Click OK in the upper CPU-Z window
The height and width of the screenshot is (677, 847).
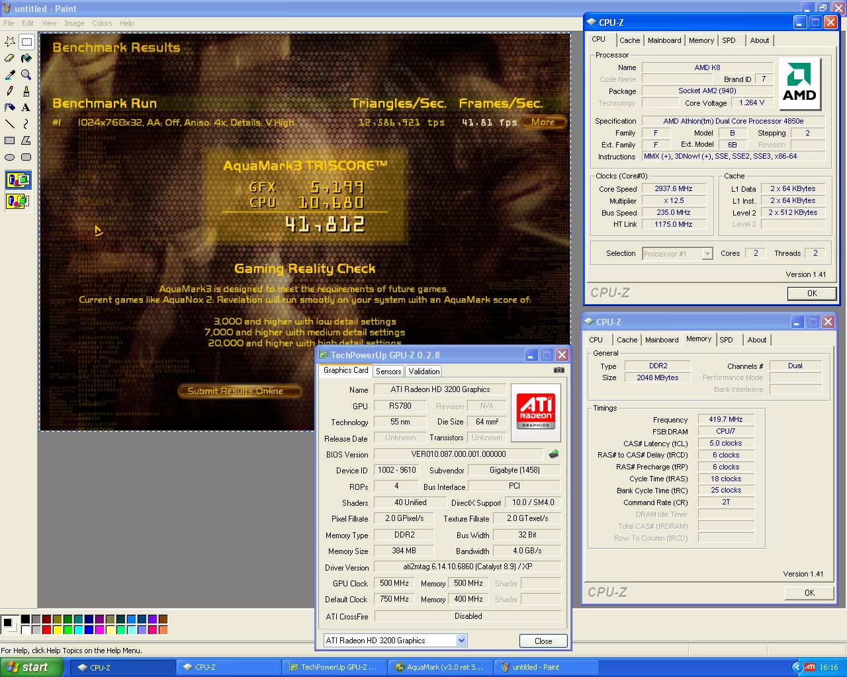click(x=812, y=294)
